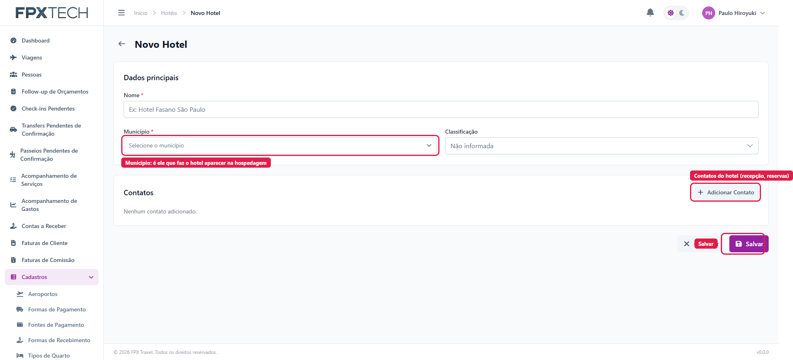Image resolution: width=793 pixels, height=360 pixels.
Task: Click the Aeroportos plane departure icon
Action: [20, 294]
